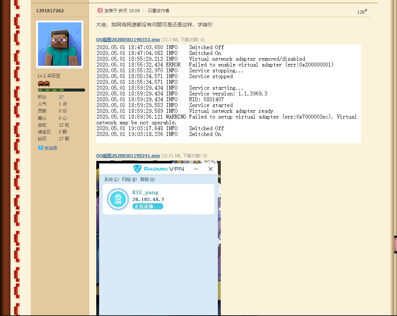Click the hash symbol next to post number 128
397x316 pixels.
tap(366, 10)
